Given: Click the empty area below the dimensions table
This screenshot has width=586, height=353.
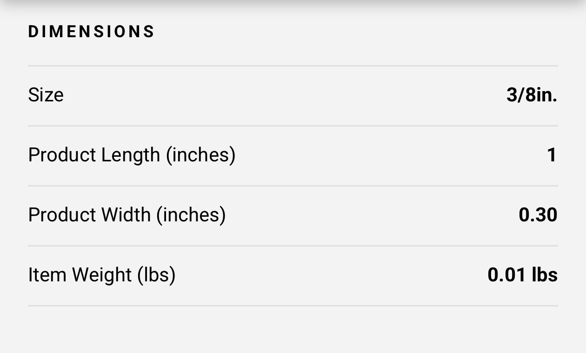Looking at the screenshot, I should click(293, 330).
